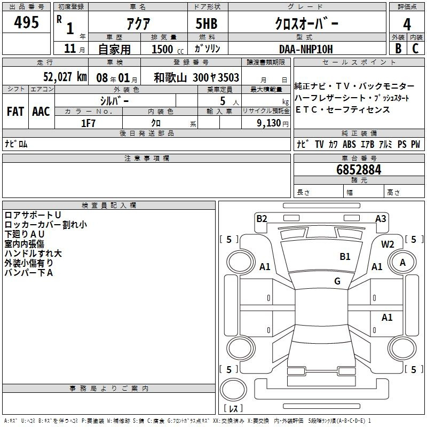This screenshot has height=427, width=427.
Task: Select the vehicle history 自家用
Action: (x=114, y=49)
